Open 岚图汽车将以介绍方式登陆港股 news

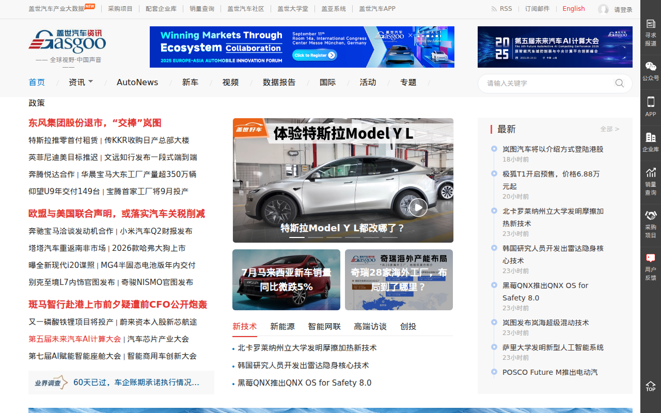tap(553, 149)
